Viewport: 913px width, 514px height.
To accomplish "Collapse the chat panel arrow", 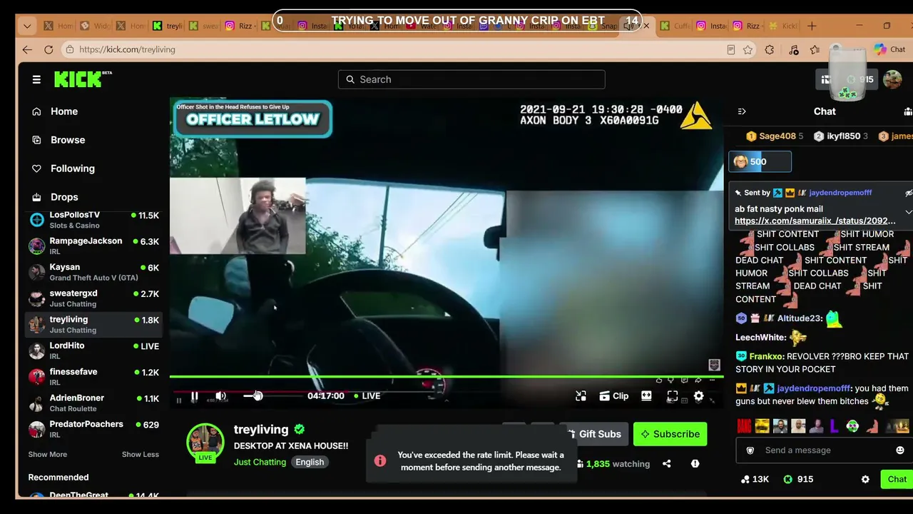I will coord(742,111).
